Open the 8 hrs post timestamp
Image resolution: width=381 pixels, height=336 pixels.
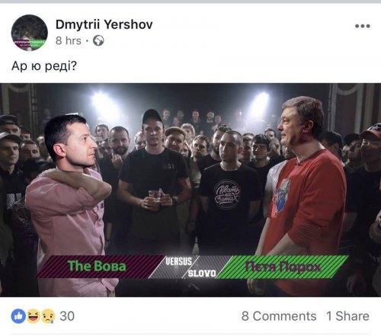[x=69, y=40]
